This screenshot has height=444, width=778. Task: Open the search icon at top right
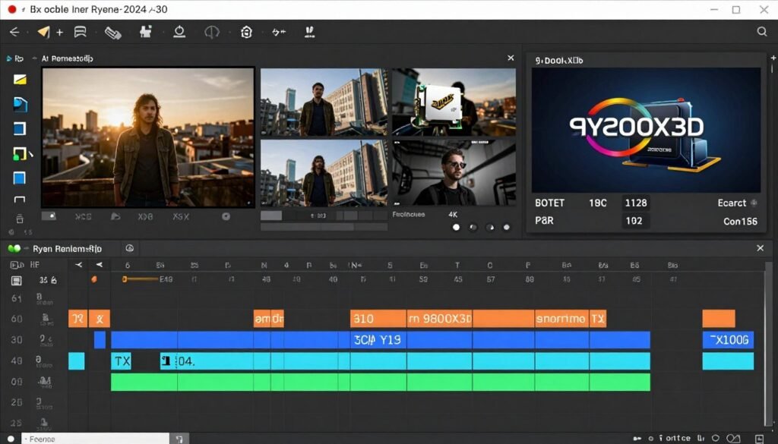761,33
